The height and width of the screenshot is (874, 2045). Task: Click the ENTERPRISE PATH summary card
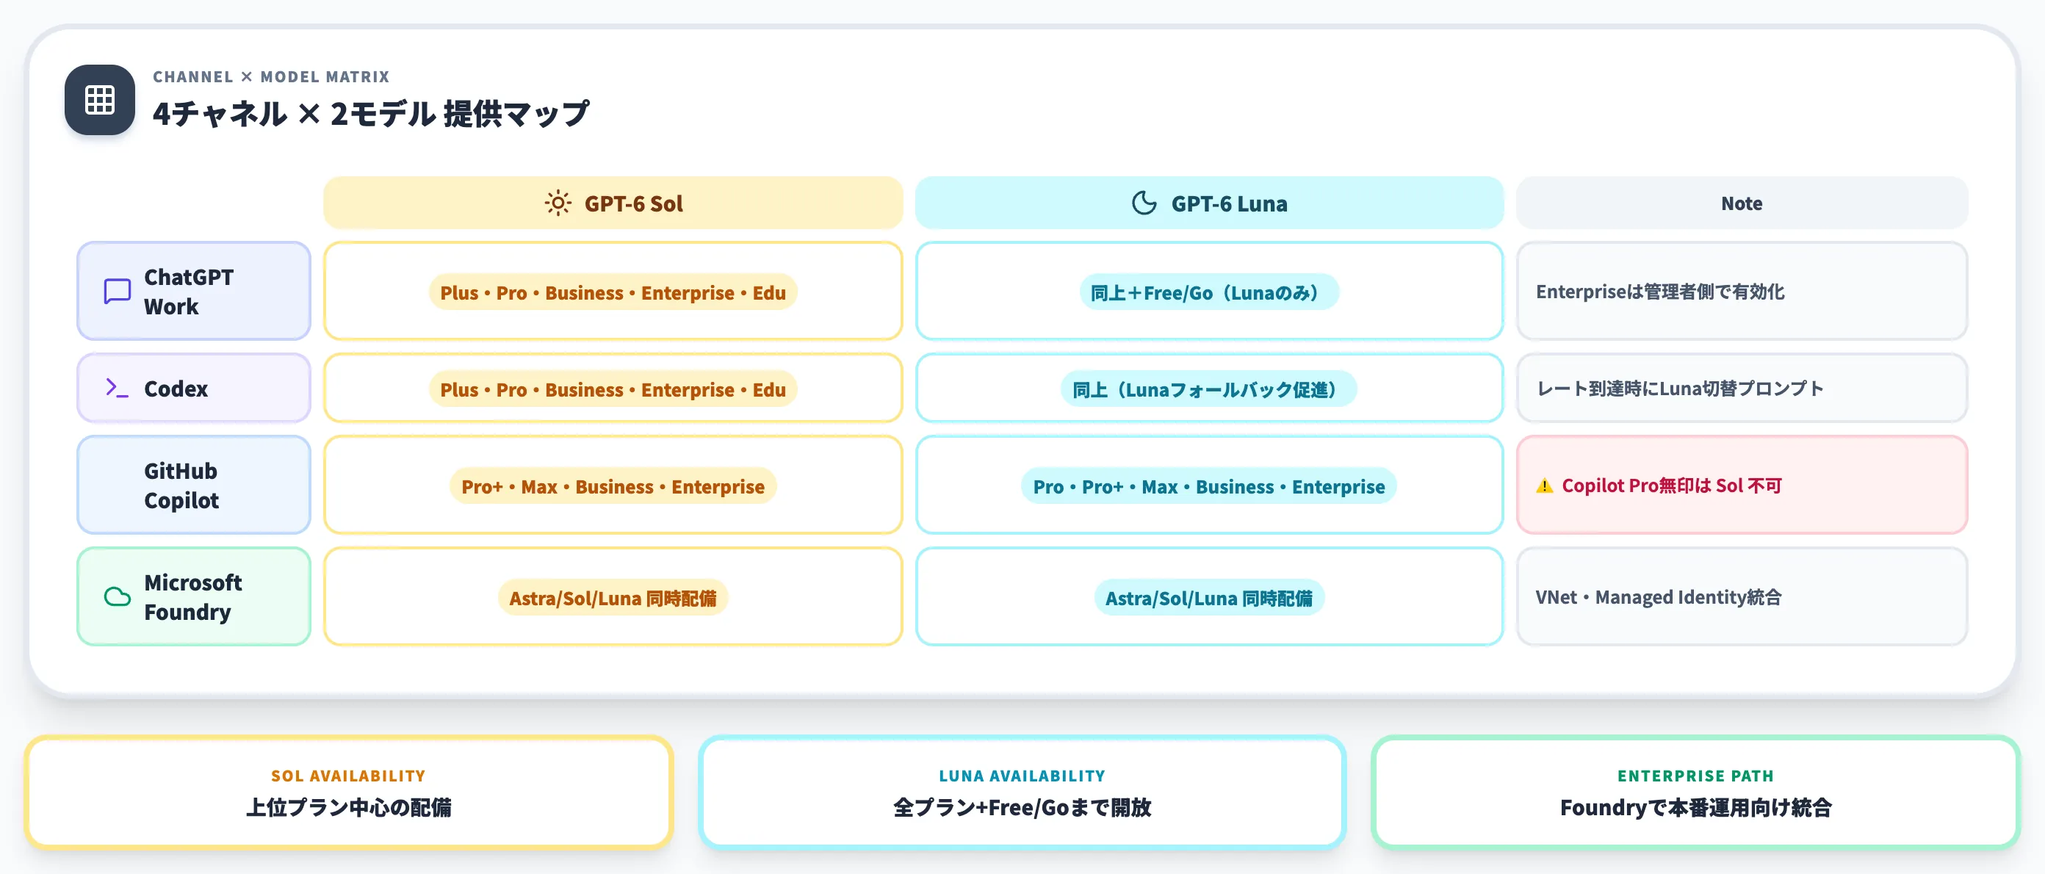pos(1695,792)
